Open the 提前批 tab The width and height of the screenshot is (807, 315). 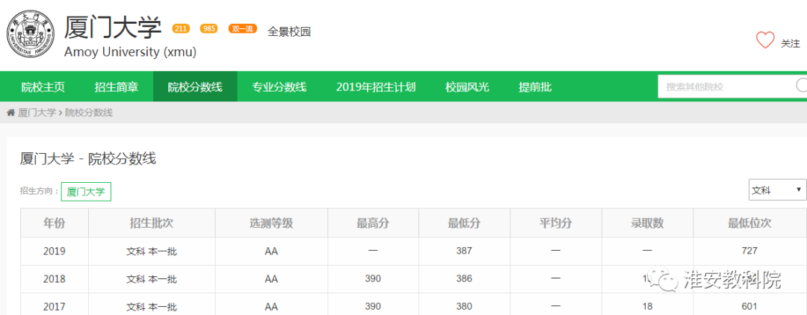point(535,87)
